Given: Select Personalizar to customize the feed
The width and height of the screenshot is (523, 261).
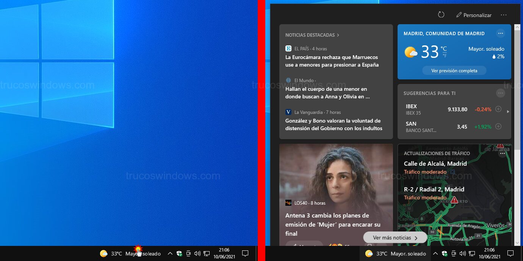Looking at the screenshot, I should click(473, 15).
